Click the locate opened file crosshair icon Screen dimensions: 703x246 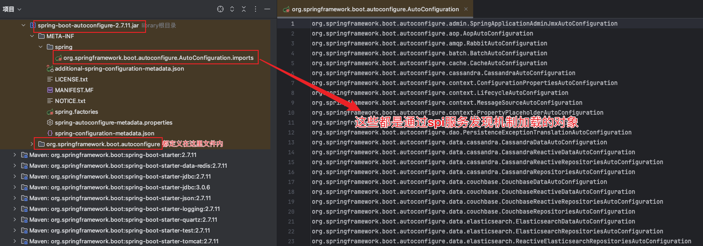(220, 9)
